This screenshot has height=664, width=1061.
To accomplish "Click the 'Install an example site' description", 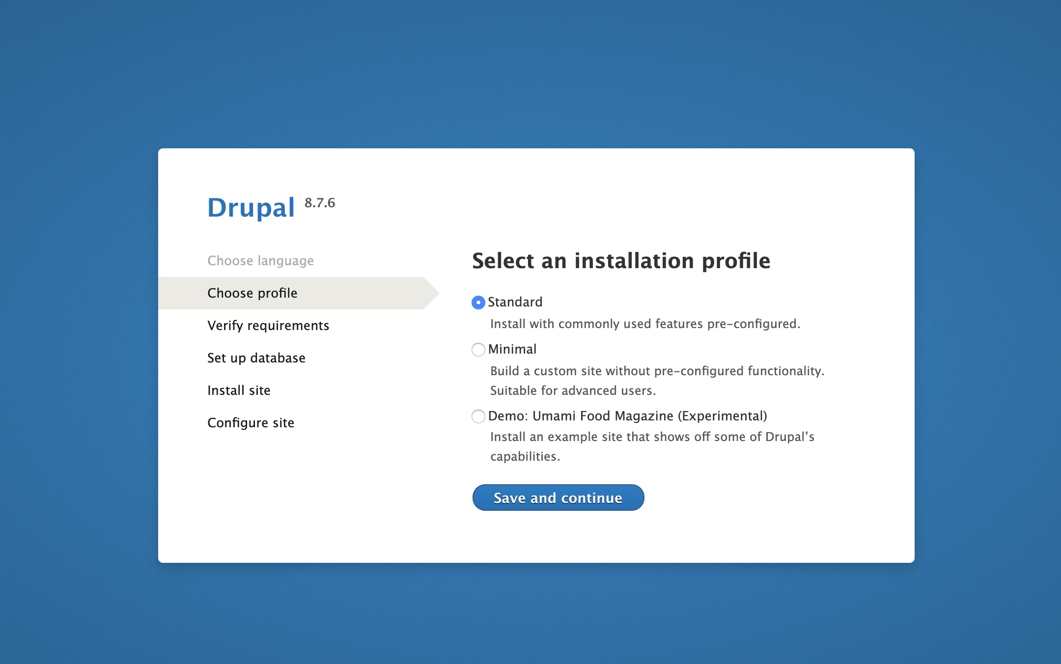I will (x=652, y=446).
